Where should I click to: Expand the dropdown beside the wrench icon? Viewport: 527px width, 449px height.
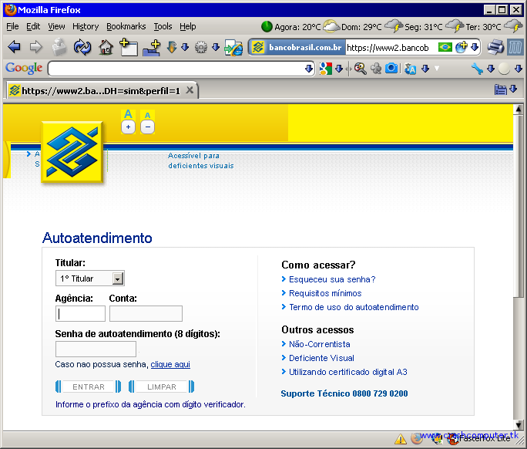[x=491, y=69]
